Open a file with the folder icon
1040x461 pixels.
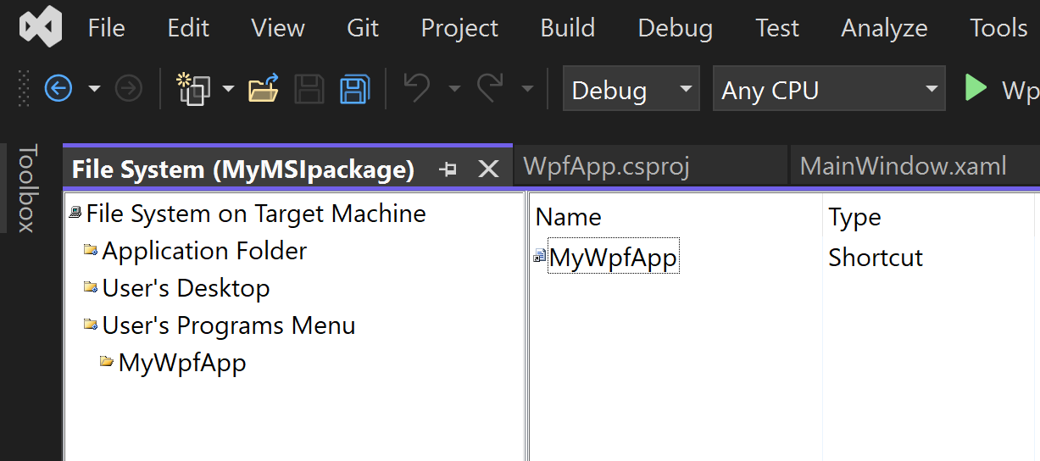[264, 88]
